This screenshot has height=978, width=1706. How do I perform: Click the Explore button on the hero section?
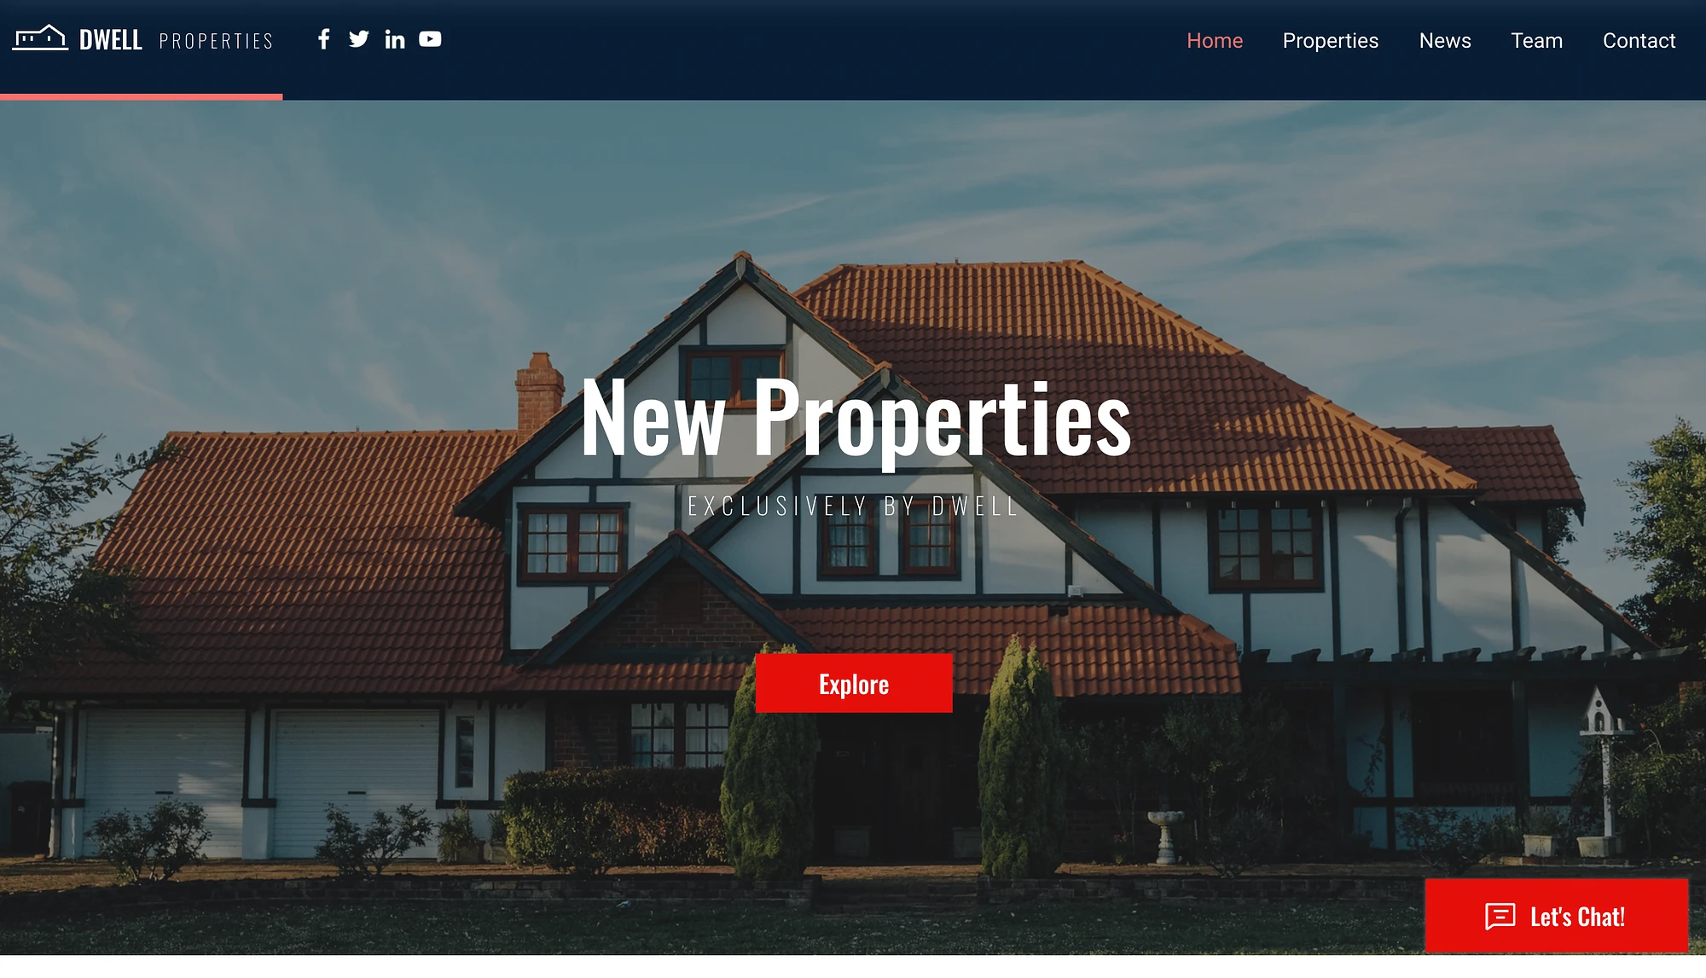853,683
